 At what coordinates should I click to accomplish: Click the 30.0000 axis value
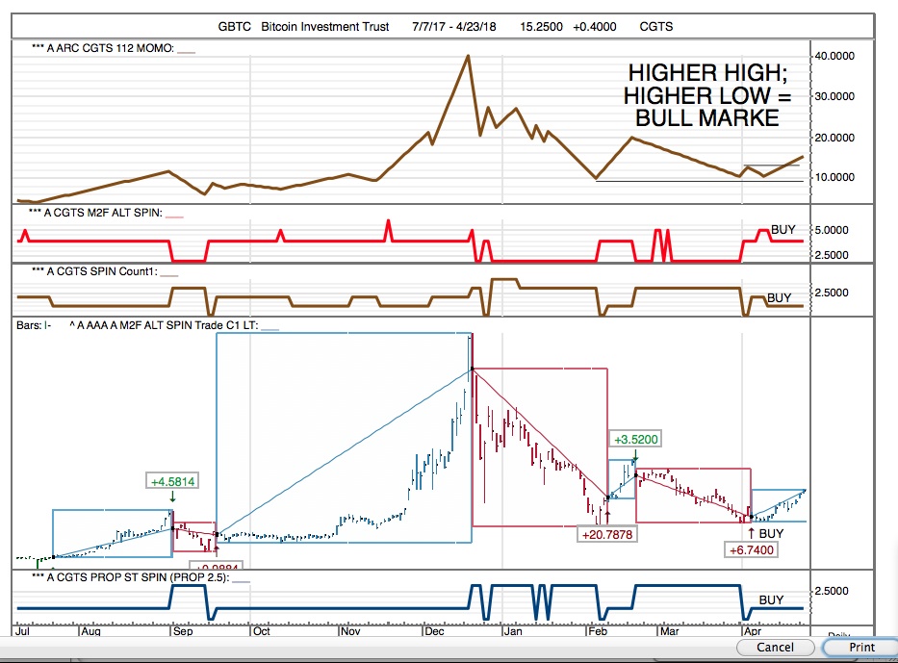point(834,96)
